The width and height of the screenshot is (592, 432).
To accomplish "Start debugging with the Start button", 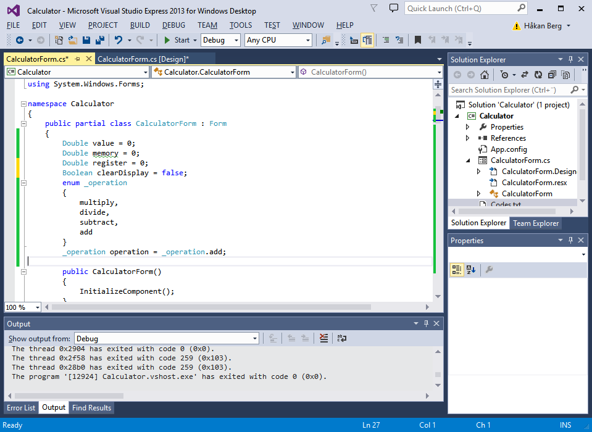I will [x=177, y=40].
